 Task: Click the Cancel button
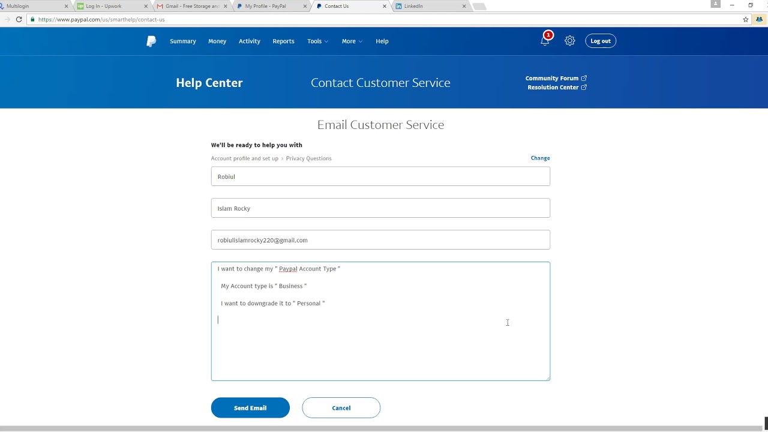(341, 408)
